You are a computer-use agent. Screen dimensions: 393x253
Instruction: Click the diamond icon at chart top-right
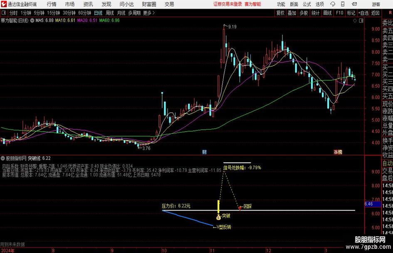(355, 21)
